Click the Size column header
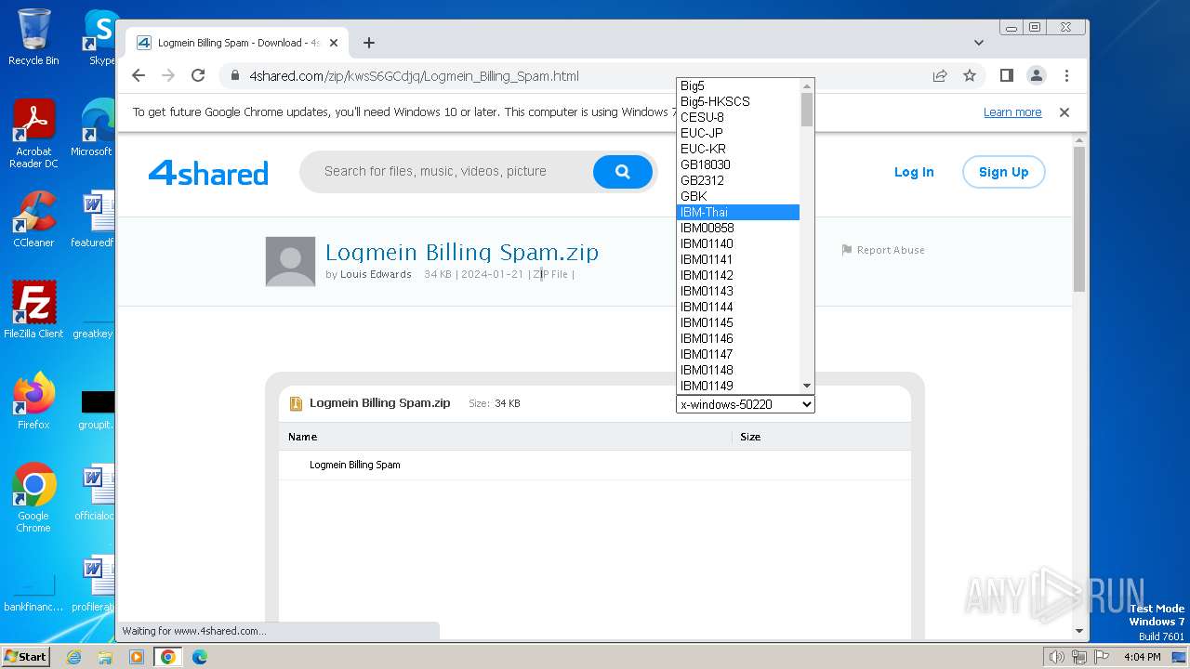The width and height of the screenshot is (1190, 669). 750,437
